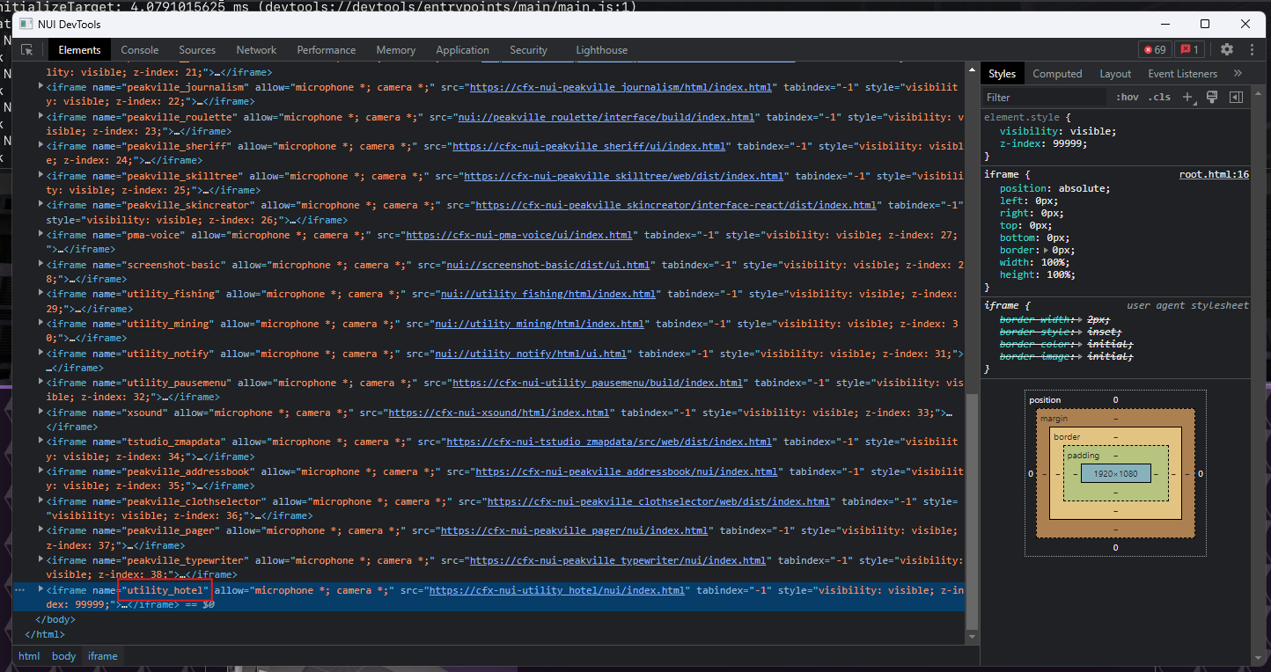Select the body breadcrumb at the bottom
Screen dimensions: 1271x672
[63, 655]
